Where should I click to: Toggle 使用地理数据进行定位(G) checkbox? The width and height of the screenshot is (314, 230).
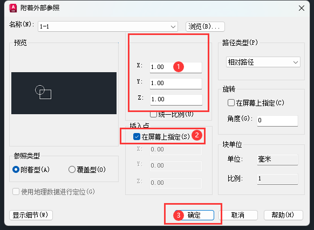point(16,192)
